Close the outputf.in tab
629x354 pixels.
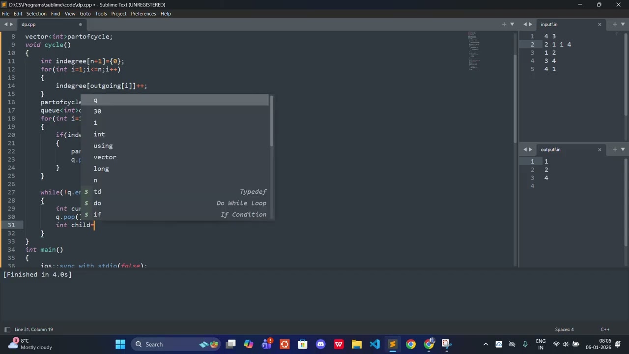[600, 149]
